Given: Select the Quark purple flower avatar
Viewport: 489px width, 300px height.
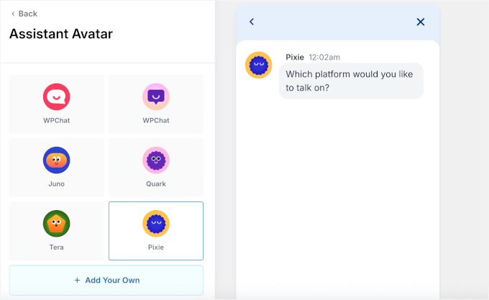Looking at the screenshot, I should [155, 160].
